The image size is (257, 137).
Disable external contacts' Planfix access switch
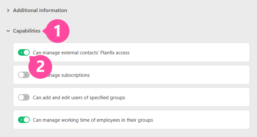[24, 52]
